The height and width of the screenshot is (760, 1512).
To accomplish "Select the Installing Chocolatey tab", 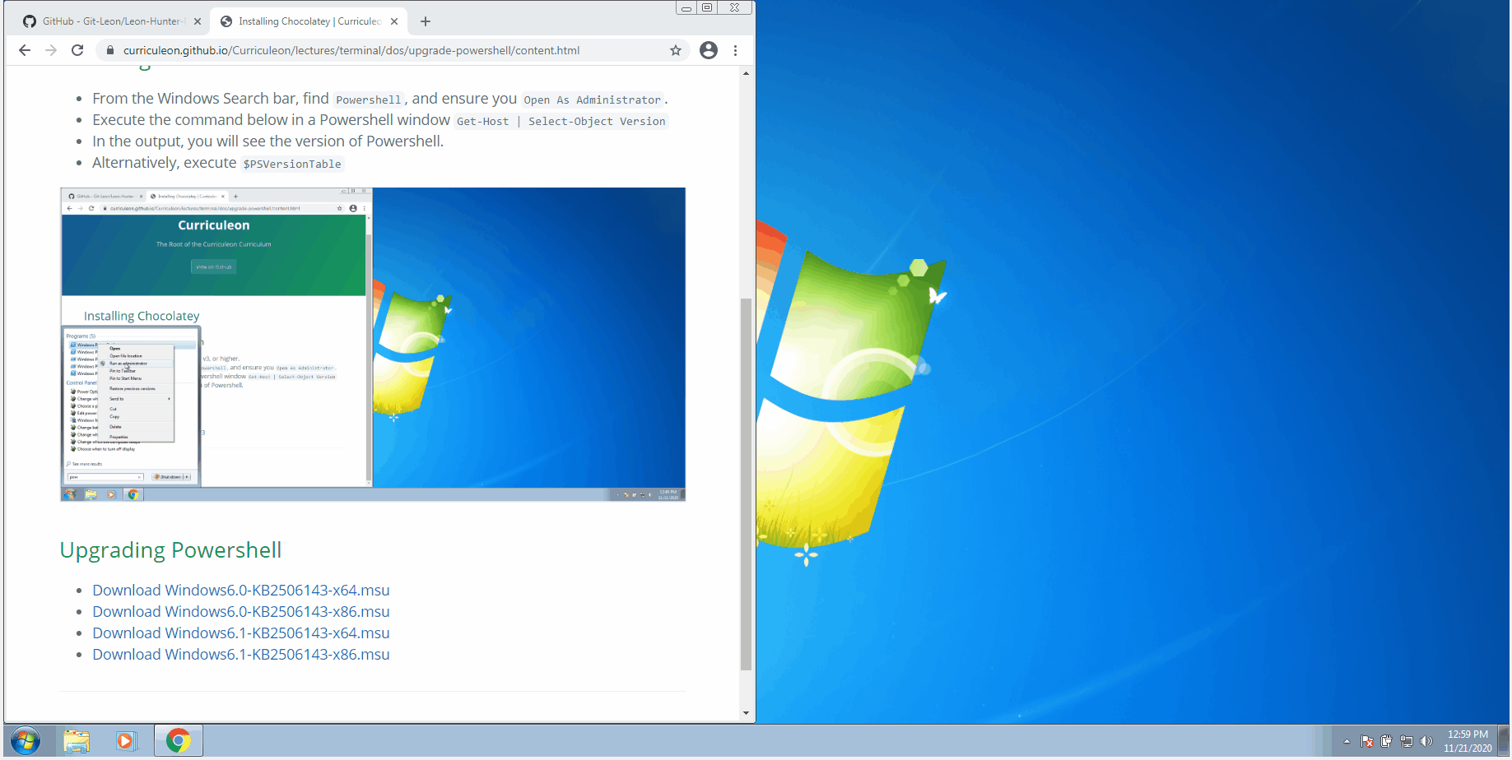I will (308, 21).
